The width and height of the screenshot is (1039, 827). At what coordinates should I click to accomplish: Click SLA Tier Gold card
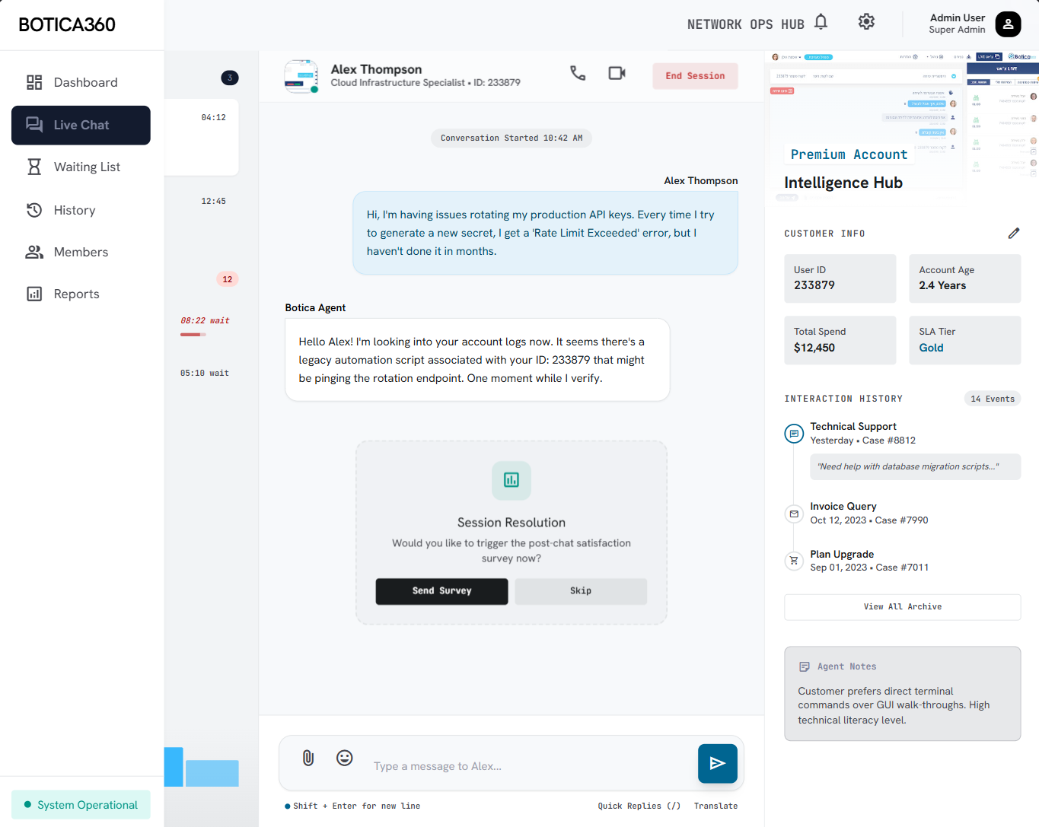pyautogui.click(x=965, y=340)
